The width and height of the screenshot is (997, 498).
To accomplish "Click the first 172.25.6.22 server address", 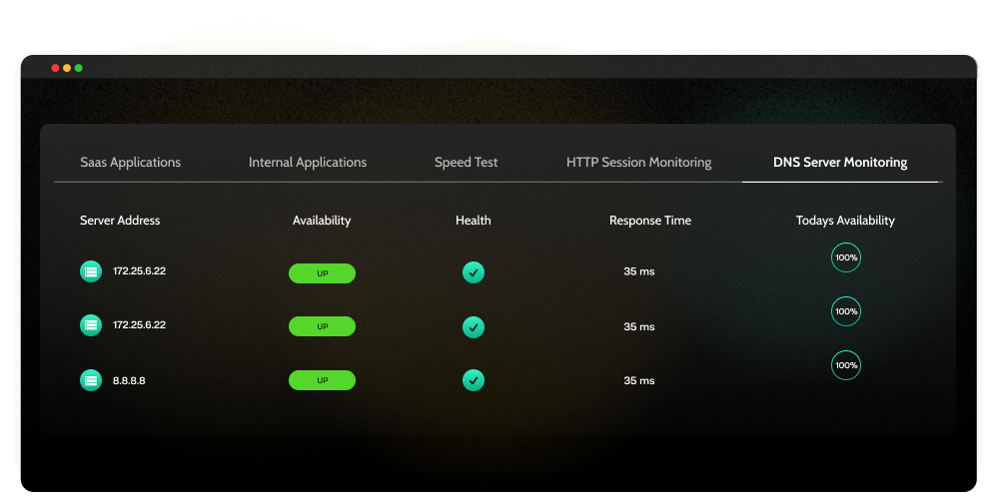I will (139, 270).
